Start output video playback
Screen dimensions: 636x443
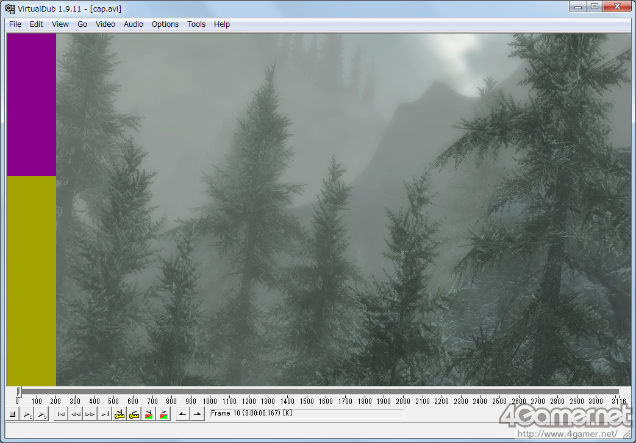(x=42, y=414)
